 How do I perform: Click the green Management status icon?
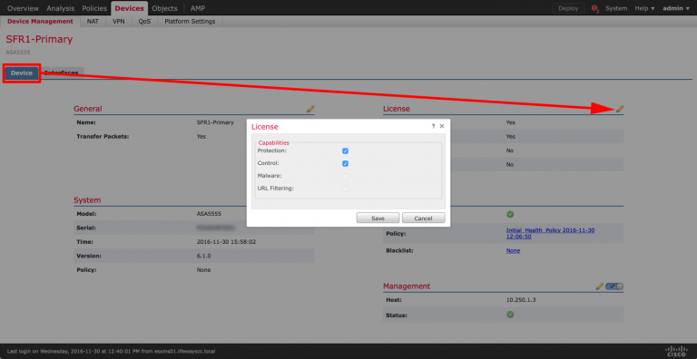tap(510, 314)
